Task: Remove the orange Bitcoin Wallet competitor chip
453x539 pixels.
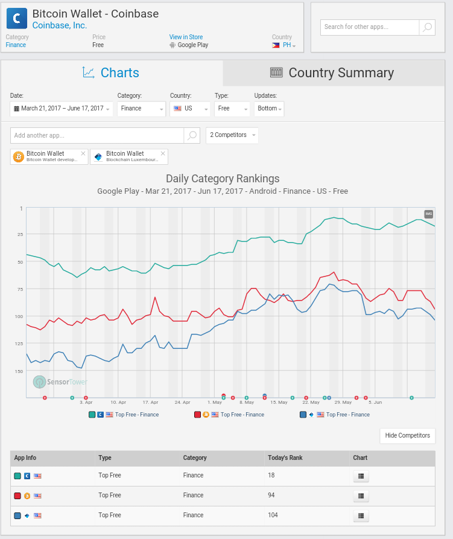Action: coord(83,153)
